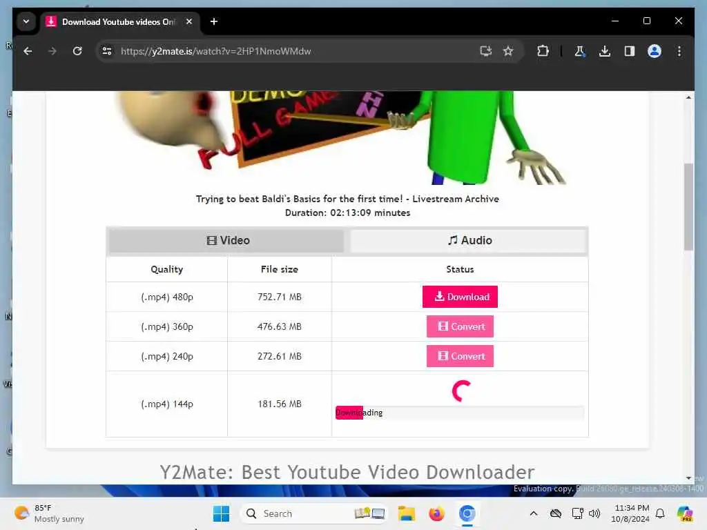Click the install app icon in address bar
This screenshot has height=530, width=707.
(x=485, y=51)
